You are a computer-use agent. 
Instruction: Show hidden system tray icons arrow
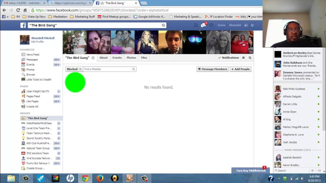279,178
